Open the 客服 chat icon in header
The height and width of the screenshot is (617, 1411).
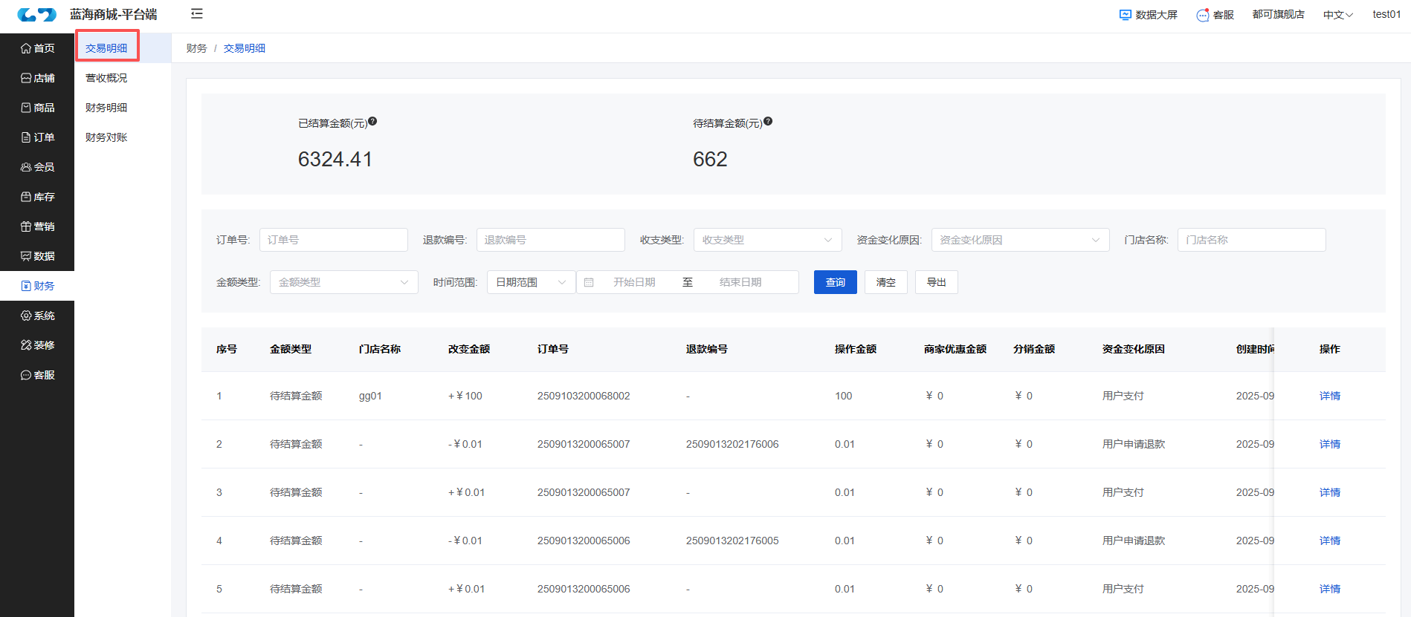tap(1215, 15)
